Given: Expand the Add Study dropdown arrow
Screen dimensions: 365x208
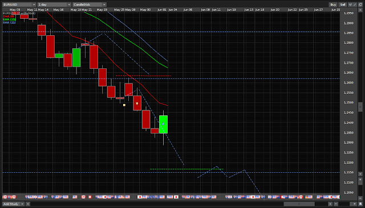Looking at the screenshot, I should pos(22,204).
